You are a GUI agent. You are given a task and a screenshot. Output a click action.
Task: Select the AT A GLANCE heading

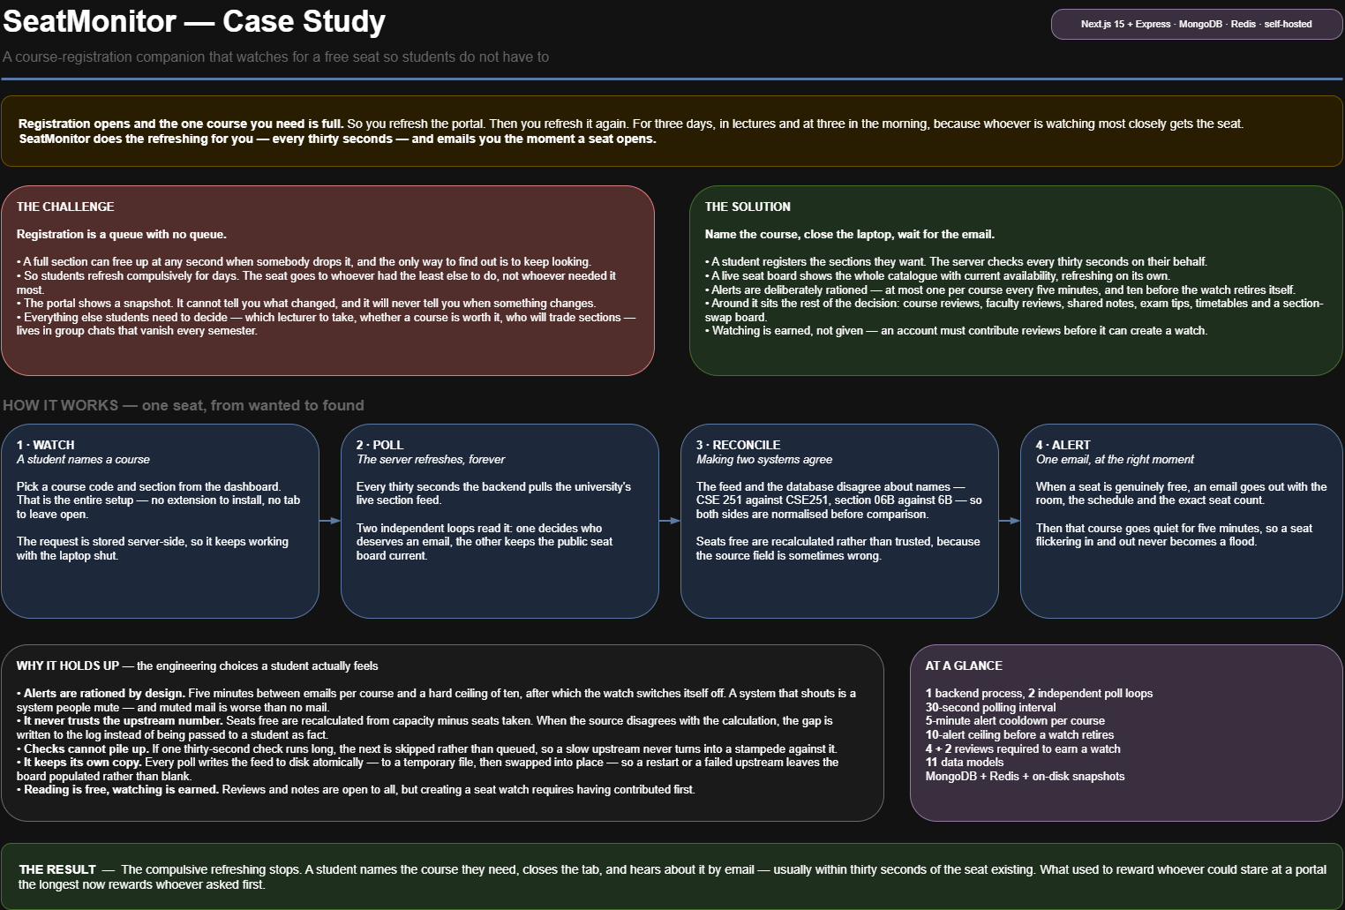pos(964,666)
